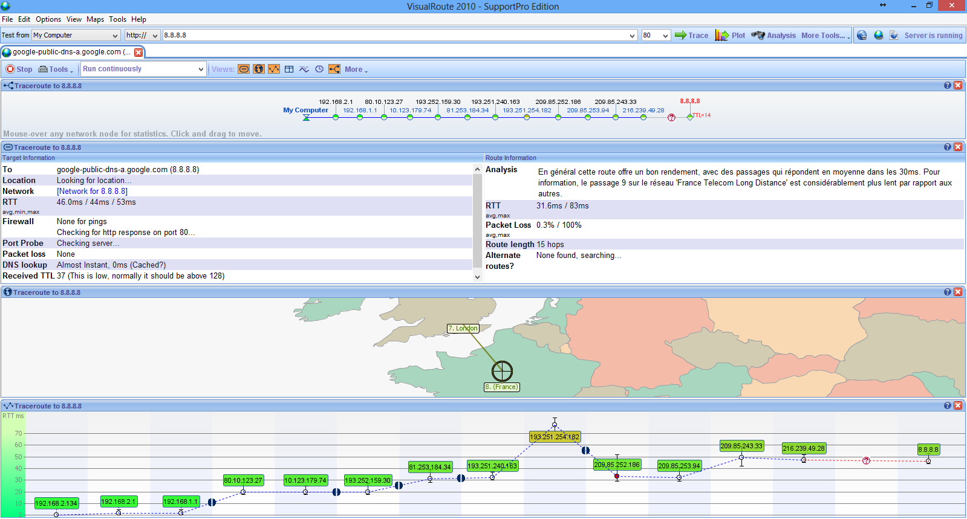The height and width of the screenshot is (519, 967).
Task: Click the 216.239.49.28 graph label
Action: [804, 448]
